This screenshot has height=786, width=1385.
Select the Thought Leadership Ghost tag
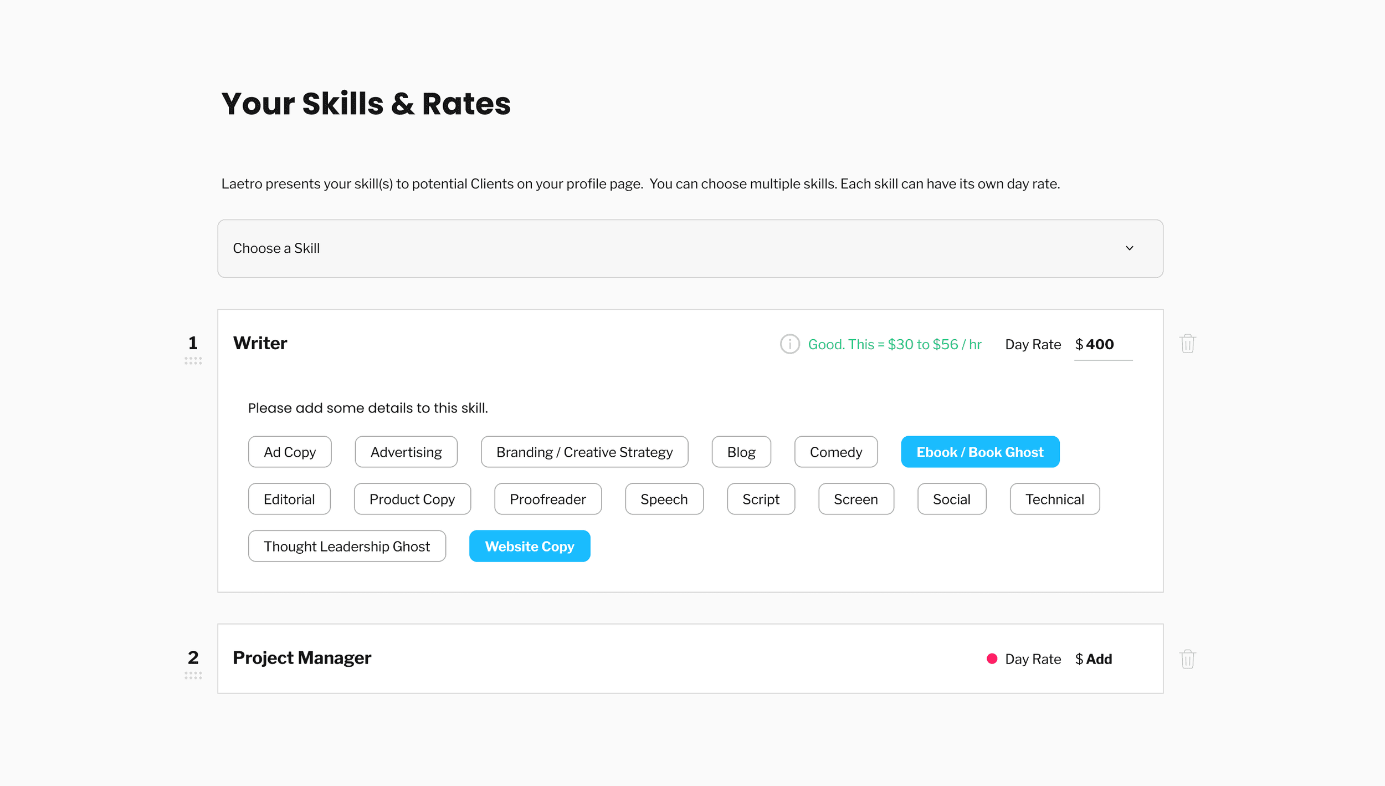(346, 546)
